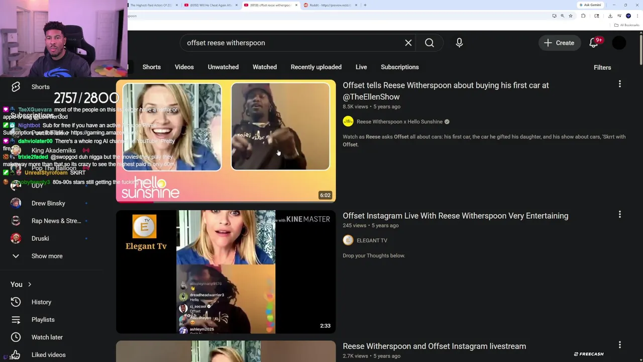
Task: Open Shorts in the sidebar
Action: coord(41,86)
